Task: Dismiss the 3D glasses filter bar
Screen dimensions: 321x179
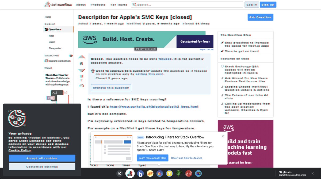Action: [x=312, y=173]
